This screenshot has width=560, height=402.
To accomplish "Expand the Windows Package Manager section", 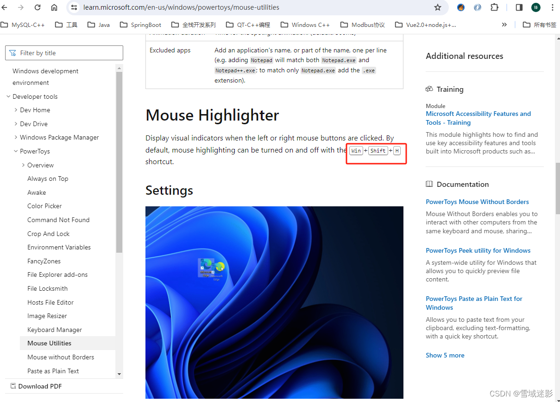I will click(x=15, y=137).
